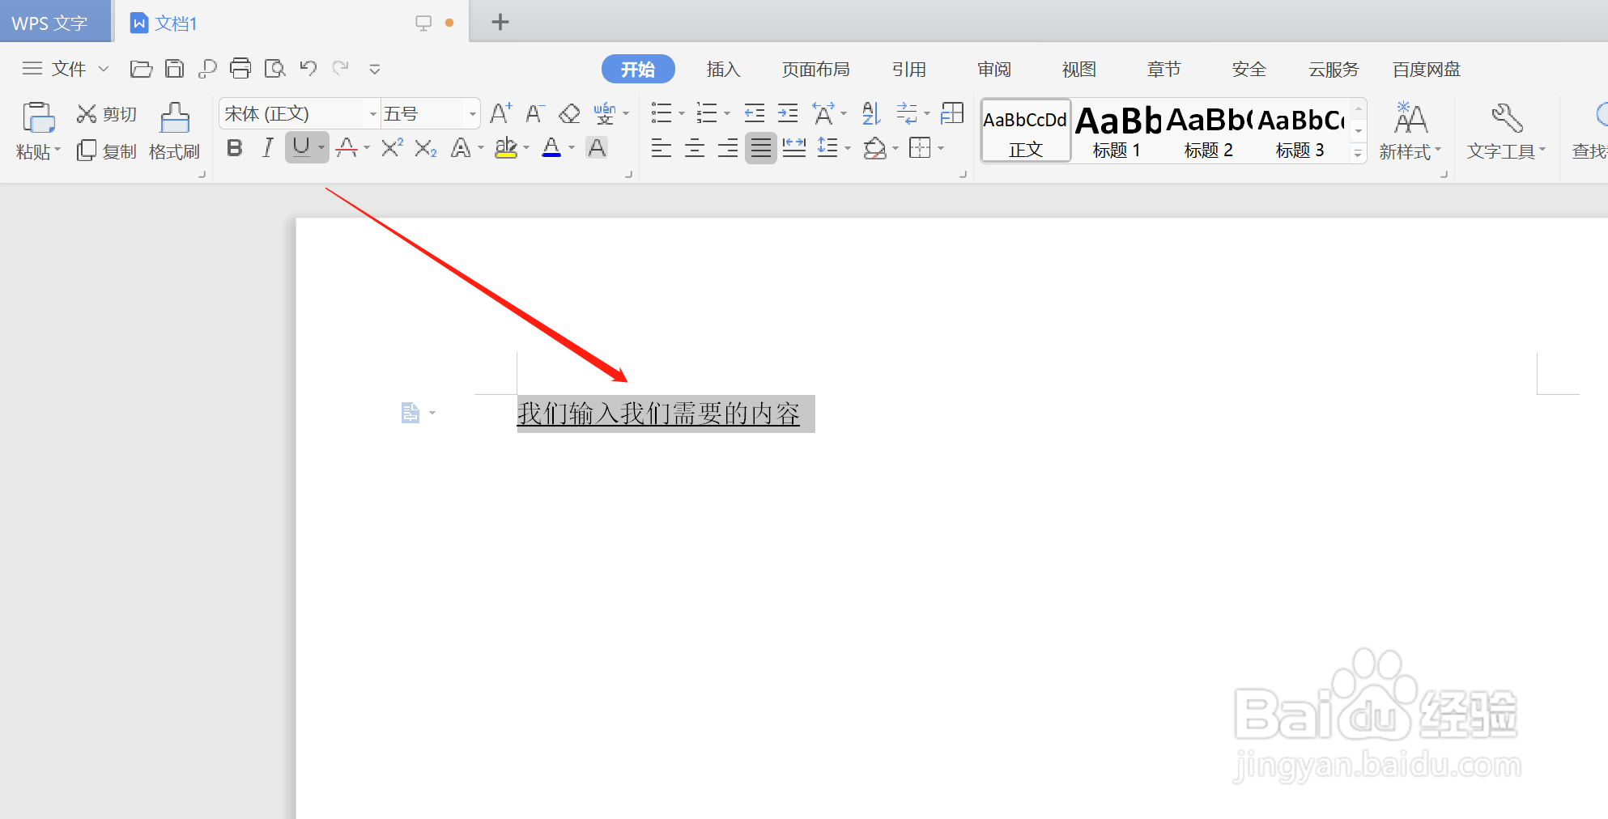This screenshot has height=819, width=1608.
Task: Center the paragraph
Action: point(695,148)
